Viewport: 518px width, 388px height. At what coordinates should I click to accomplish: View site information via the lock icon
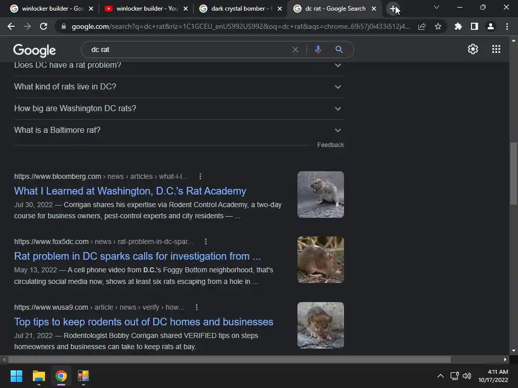tap(64, 26)
